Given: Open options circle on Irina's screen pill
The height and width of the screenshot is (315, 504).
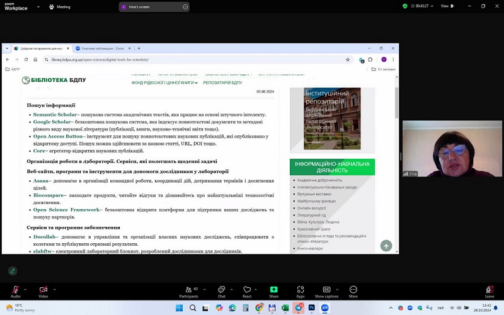Looking at the screenshot, I should (x=185, y=7).
